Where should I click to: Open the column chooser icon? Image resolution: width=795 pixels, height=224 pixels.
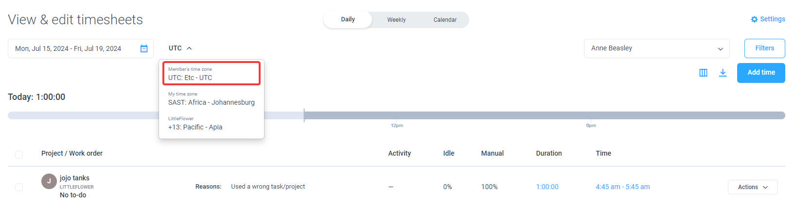[x=703, y=73]
